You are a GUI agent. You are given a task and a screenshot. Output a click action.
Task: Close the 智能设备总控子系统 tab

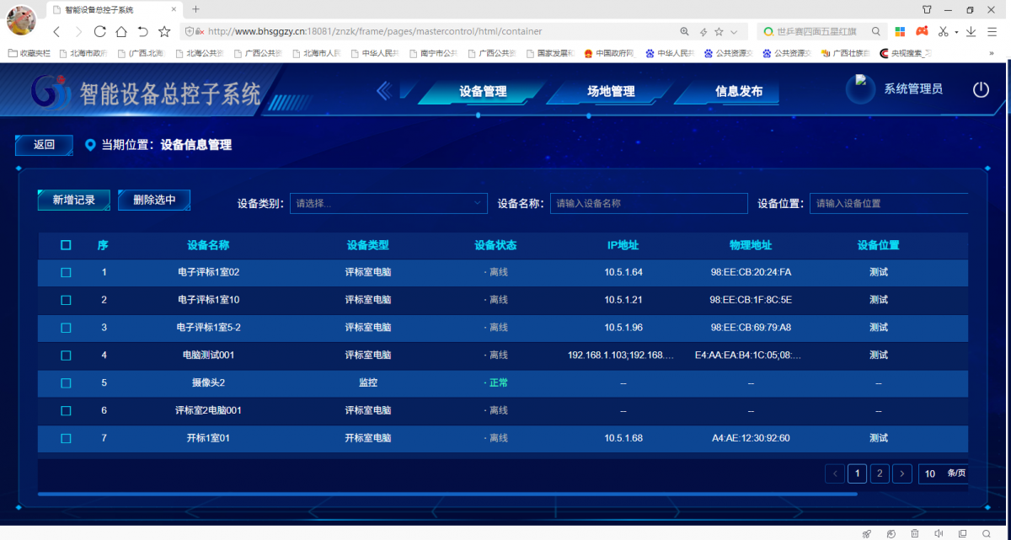pyautogui.click(x=173, y=9)
